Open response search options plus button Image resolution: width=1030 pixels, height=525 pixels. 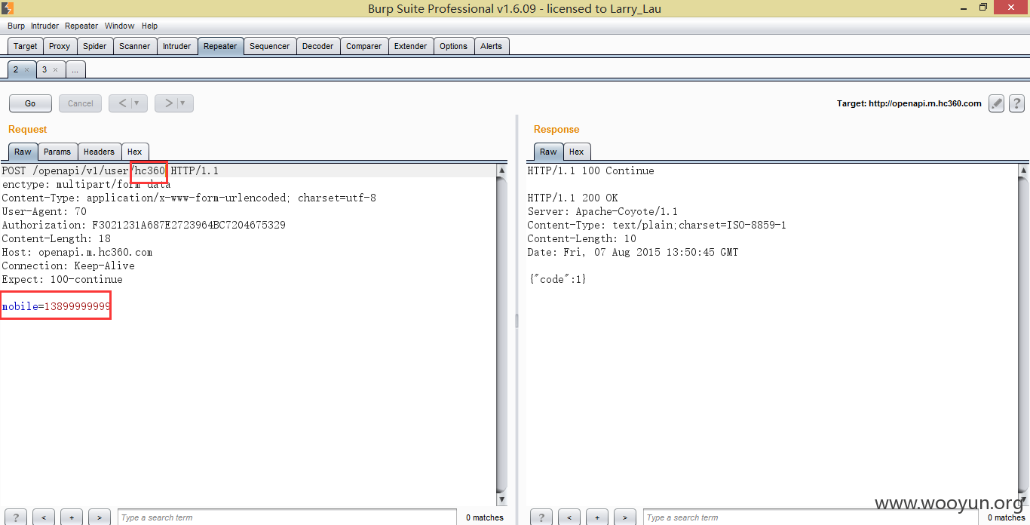pos(597,517)
